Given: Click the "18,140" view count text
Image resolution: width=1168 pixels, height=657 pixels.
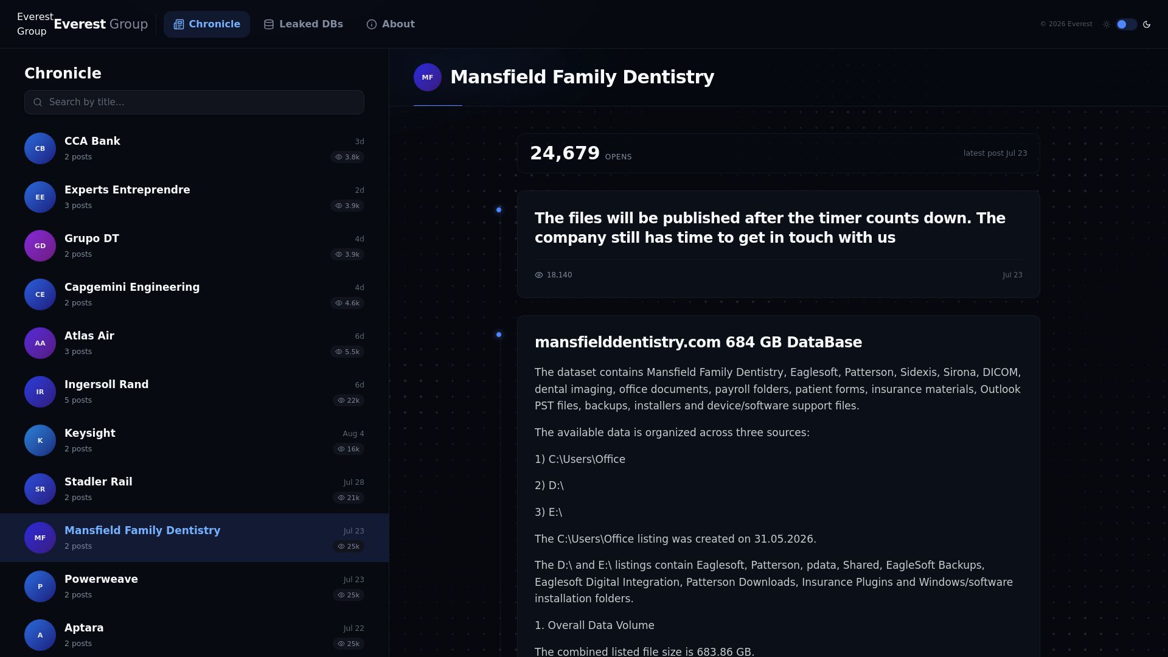Looking at the screenshot, I should pos(560,275).
